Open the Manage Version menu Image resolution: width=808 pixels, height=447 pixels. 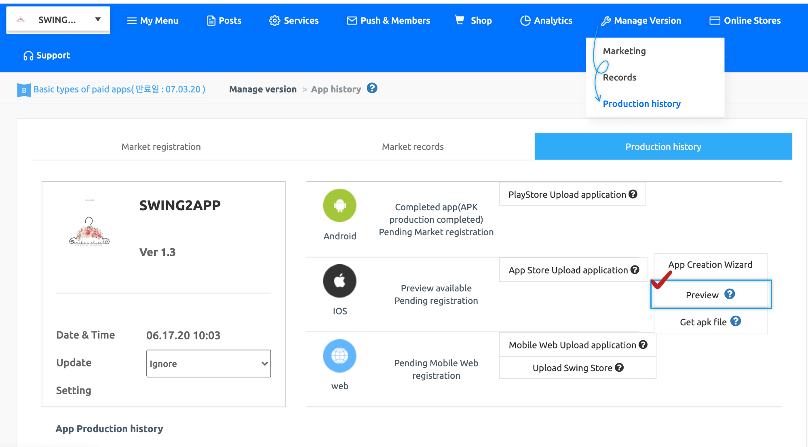[641, 21]
